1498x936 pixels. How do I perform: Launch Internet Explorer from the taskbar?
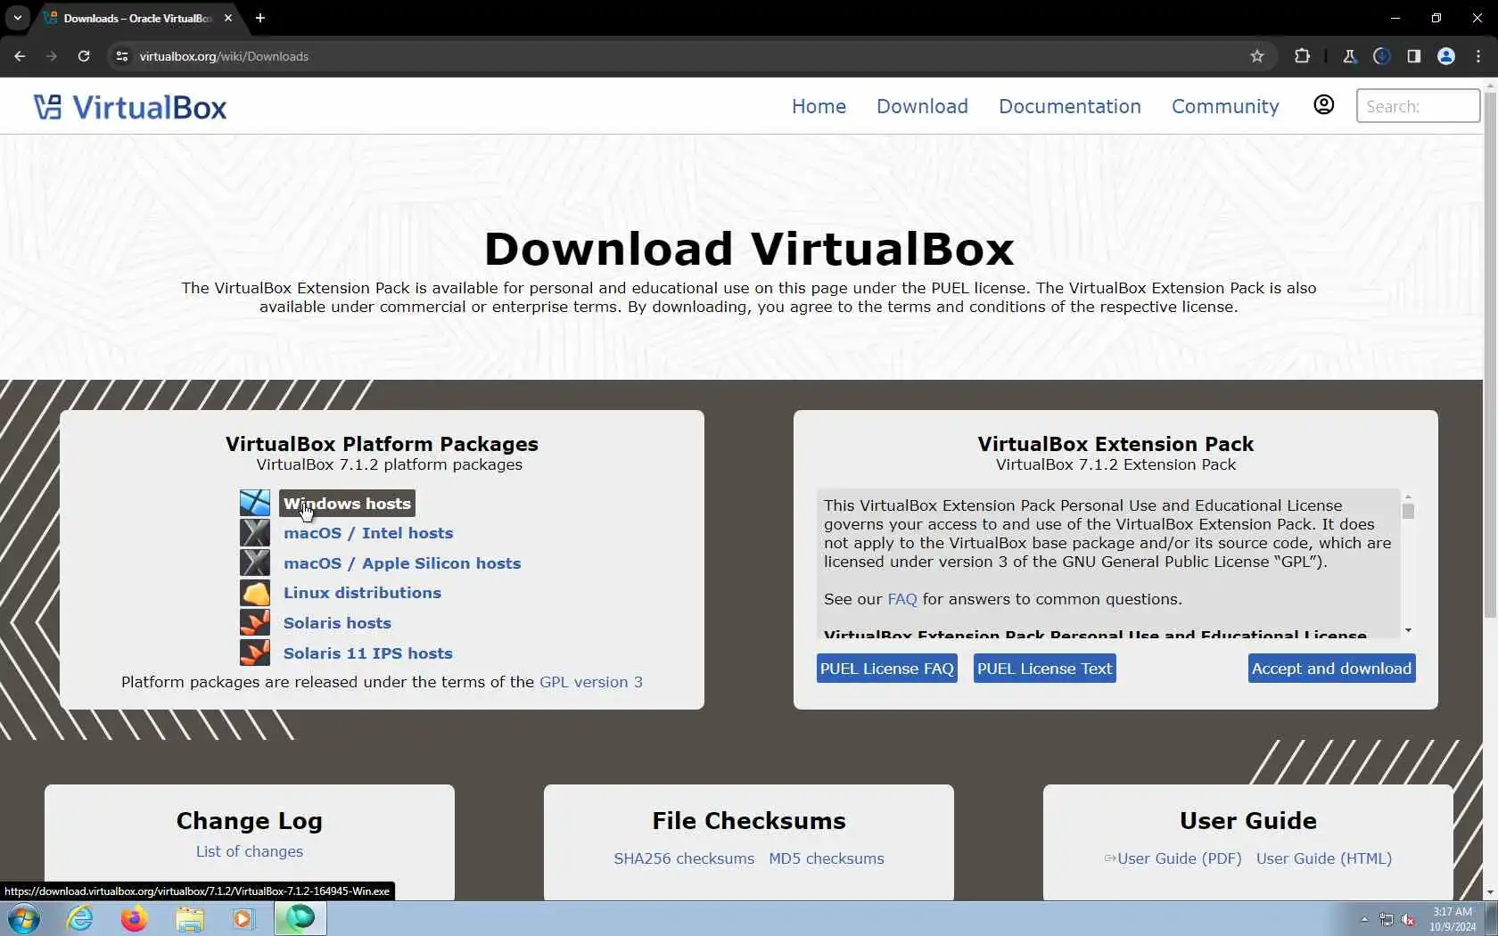tap(80, 918)
